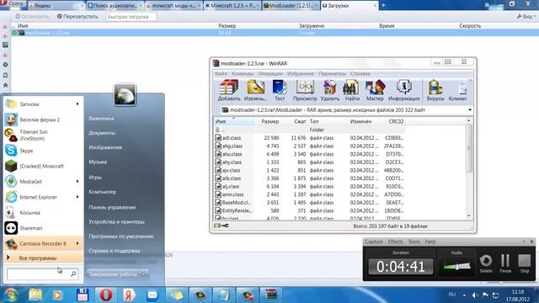This screenshot has height=303, width=539.
Task: Select the BaseMod.cl... file row
Action: pyautogui.click(x=309, y=202)
